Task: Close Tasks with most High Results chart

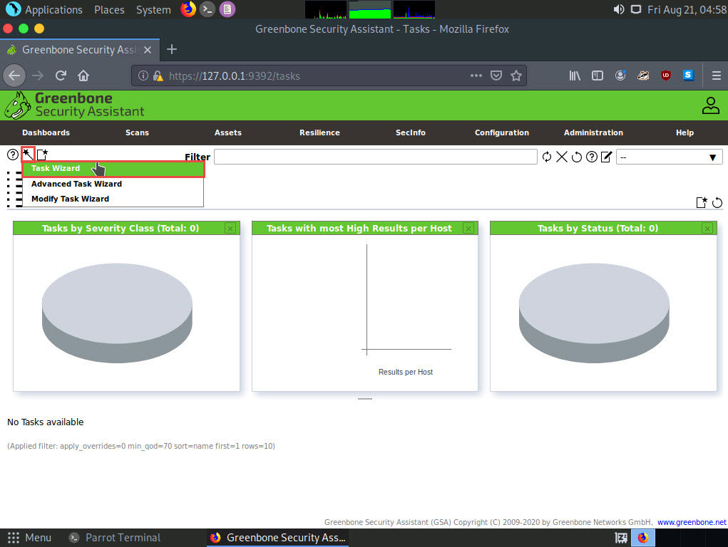Action: click(x=469, y=228)
